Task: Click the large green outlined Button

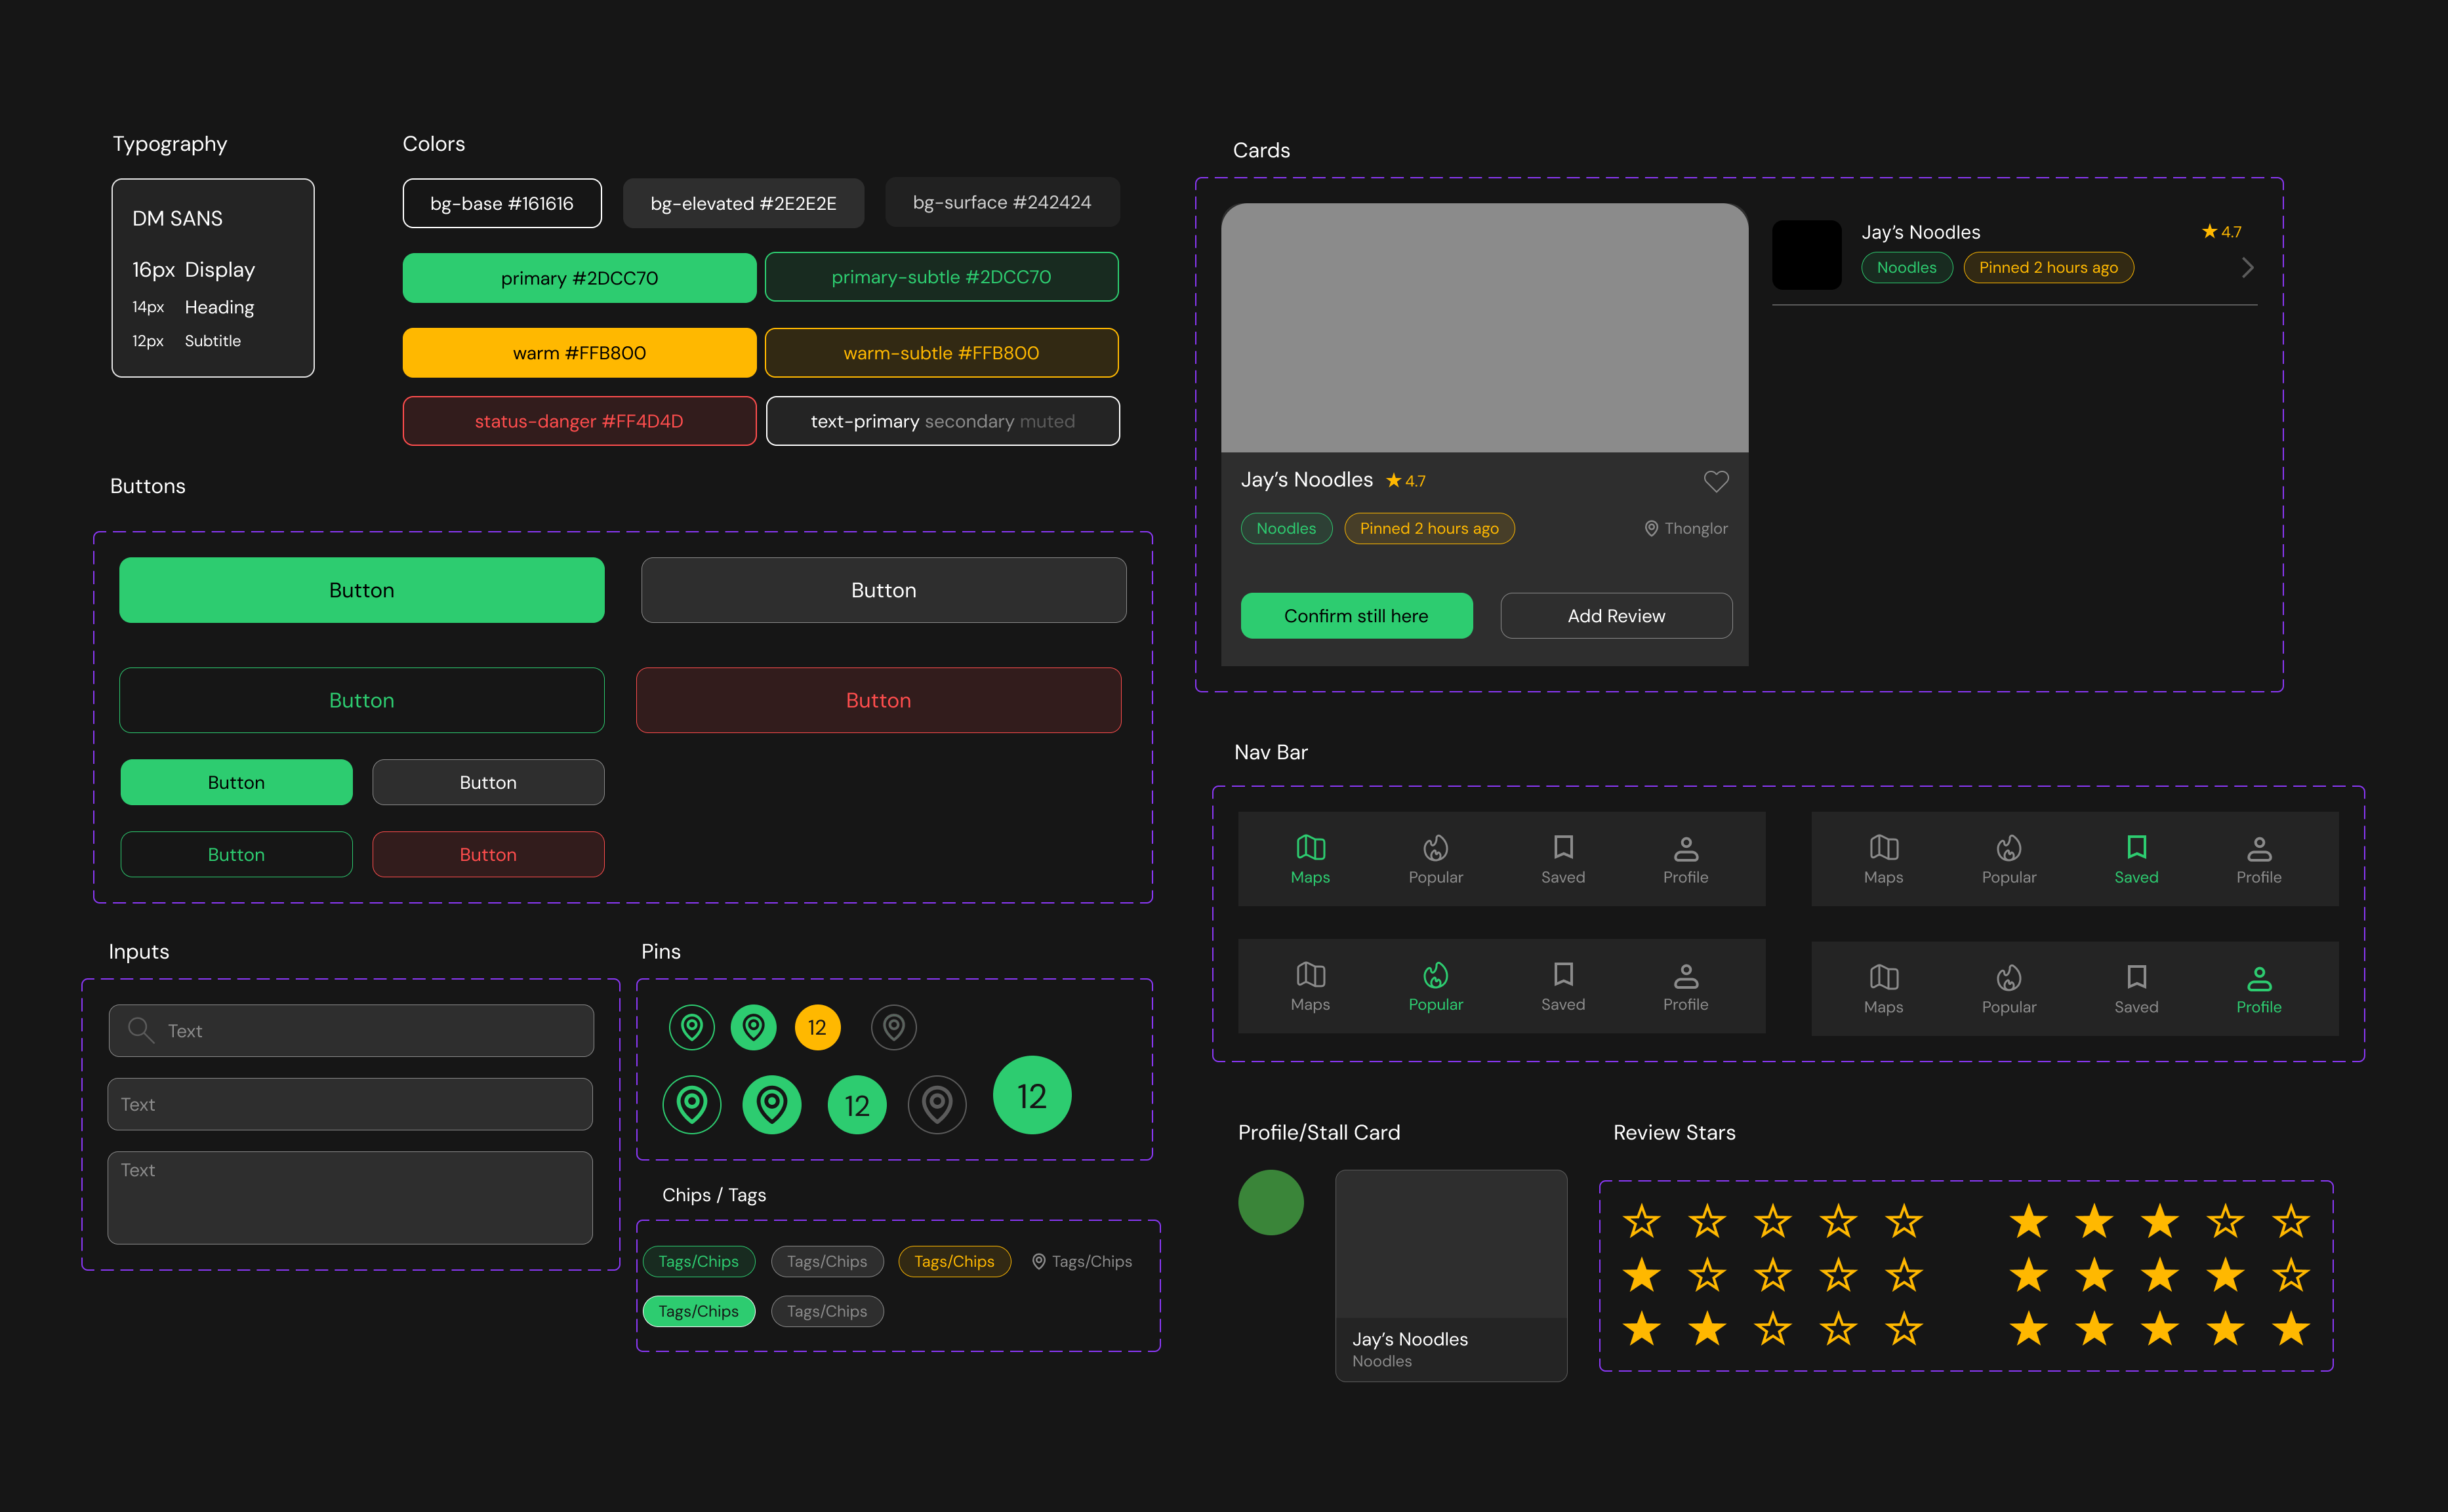Action: point(361,700)
